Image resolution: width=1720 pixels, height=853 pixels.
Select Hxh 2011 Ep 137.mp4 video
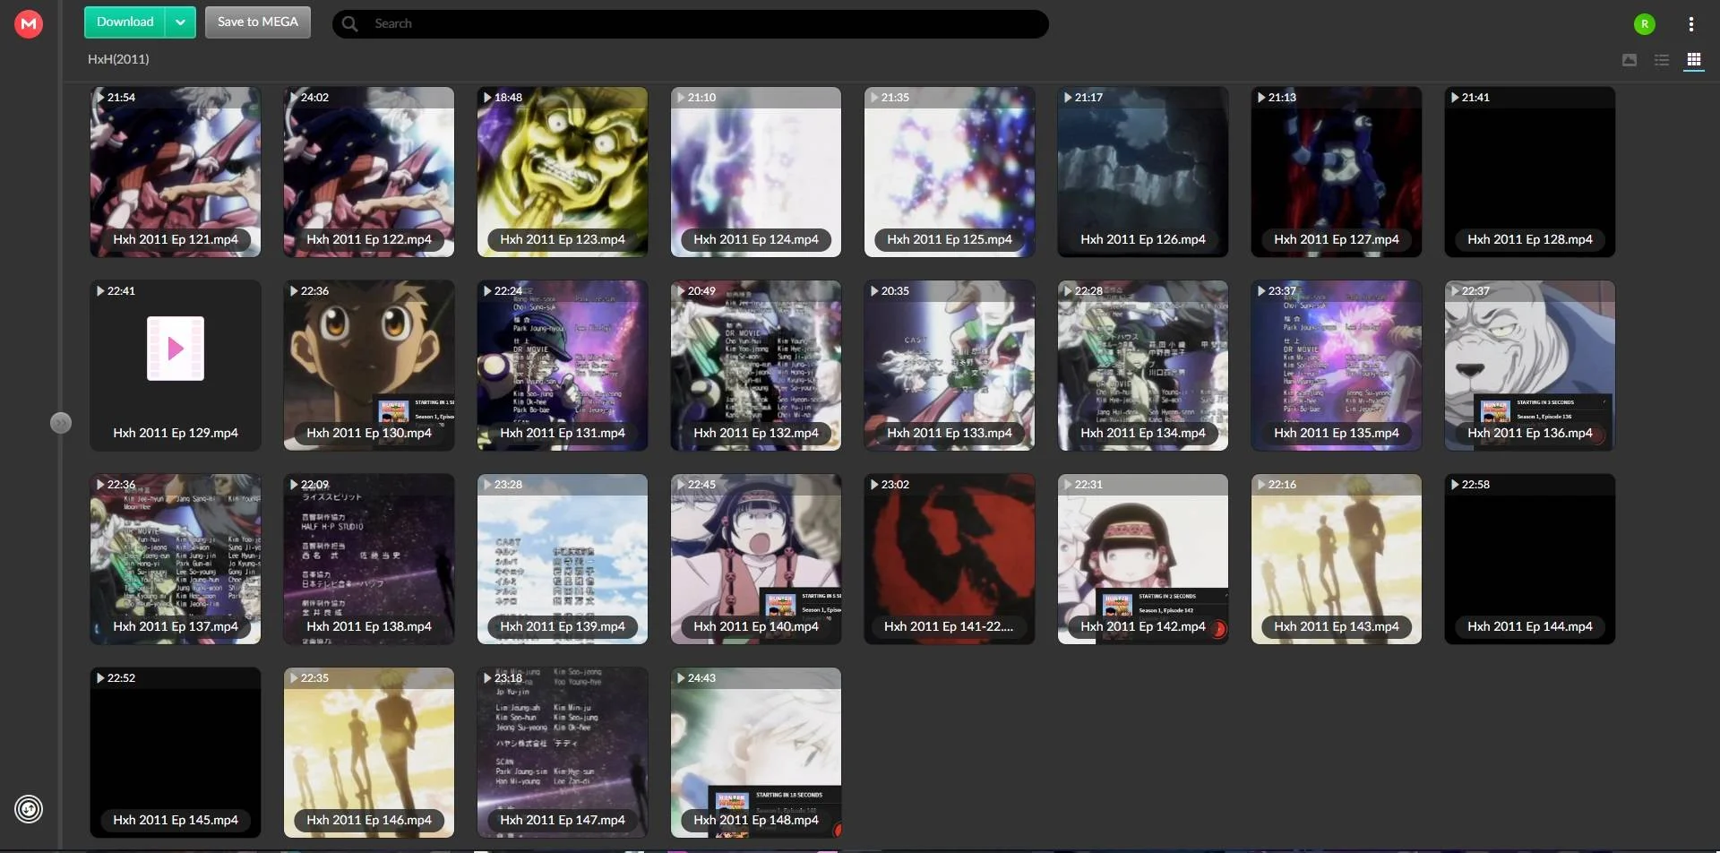tap(176, 559)
